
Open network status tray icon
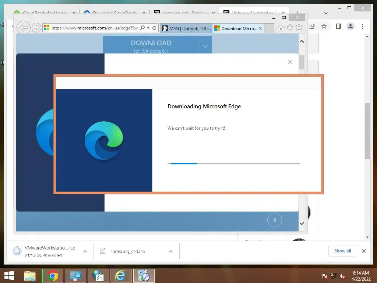334,276
